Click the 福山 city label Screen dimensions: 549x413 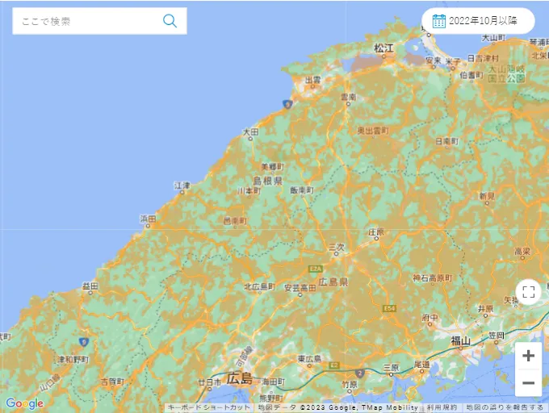pos(460,340)
